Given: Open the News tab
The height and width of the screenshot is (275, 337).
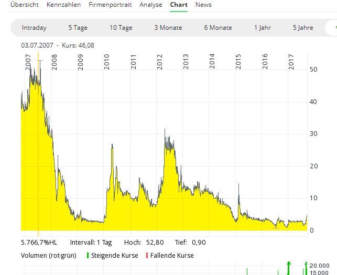Looking at the screenshot, I should (203, 5).
